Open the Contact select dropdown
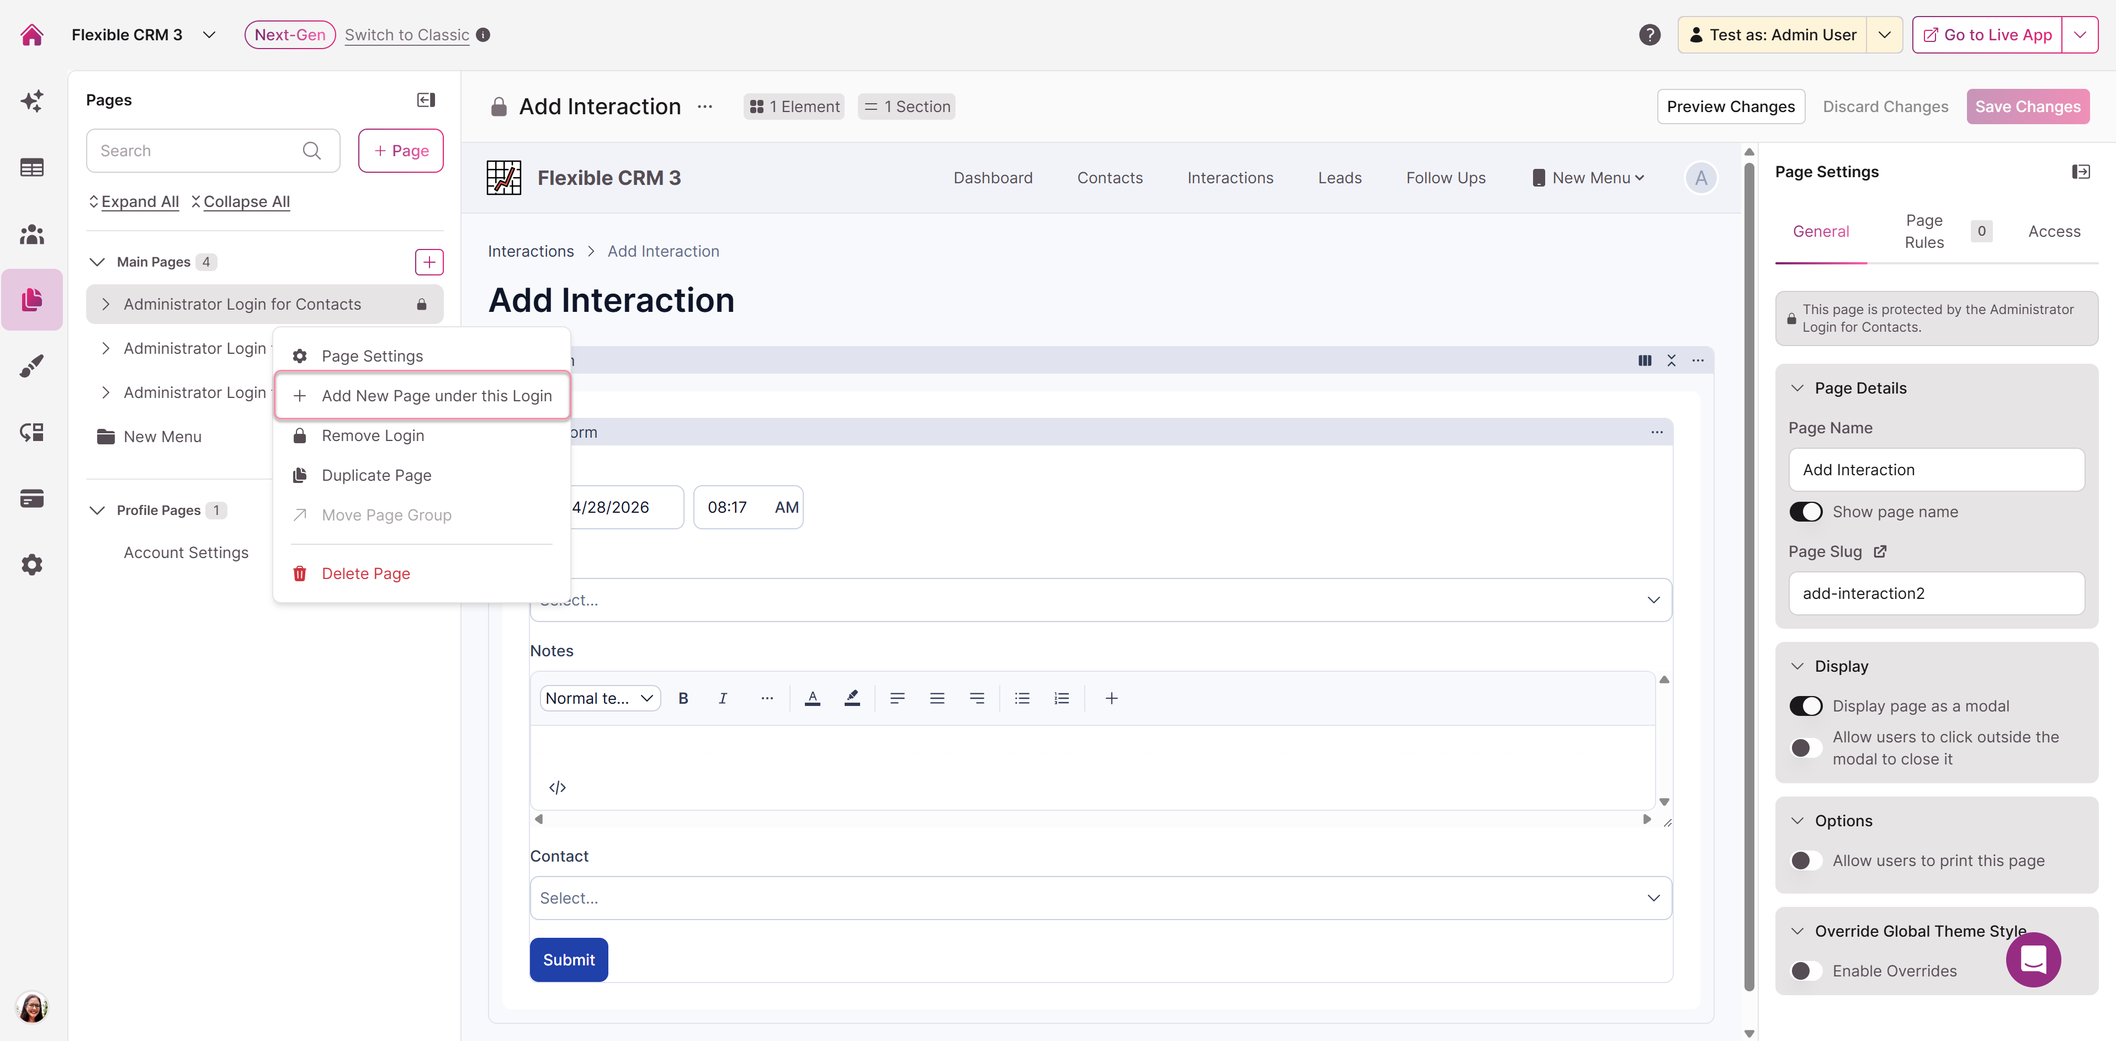 pos(1100,898)
